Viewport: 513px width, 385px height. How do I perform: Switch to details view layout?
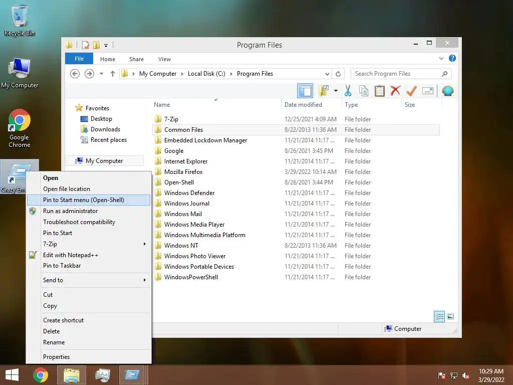point(439,317)
